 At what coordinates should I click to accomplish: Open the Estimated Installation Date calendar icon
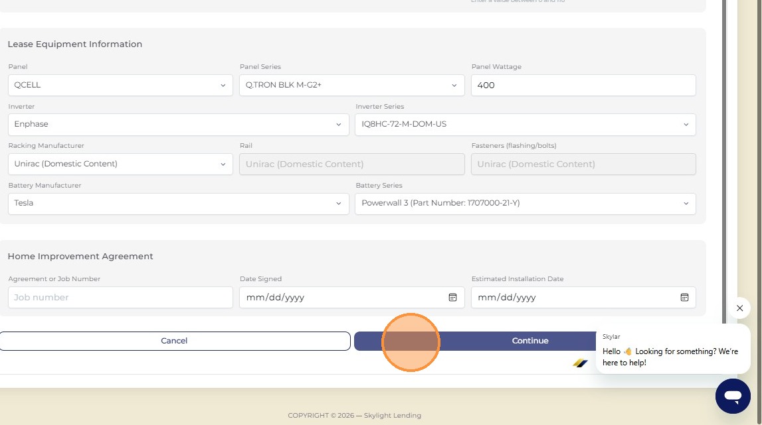[684, 298]
